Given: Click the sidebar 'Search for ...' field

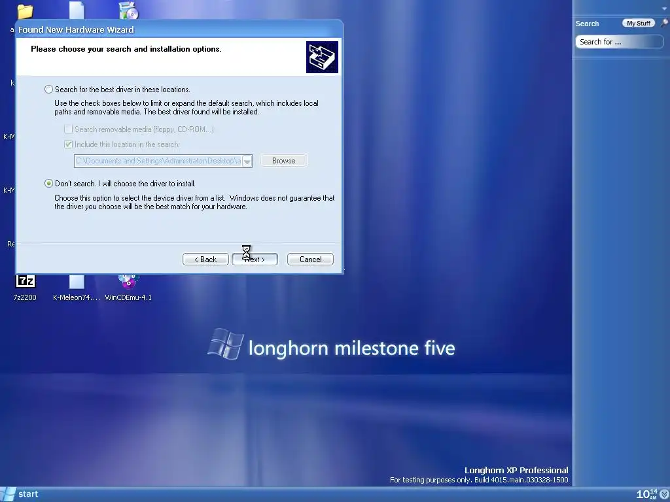Looking at the screenshot, I should (x=619, y=42).
